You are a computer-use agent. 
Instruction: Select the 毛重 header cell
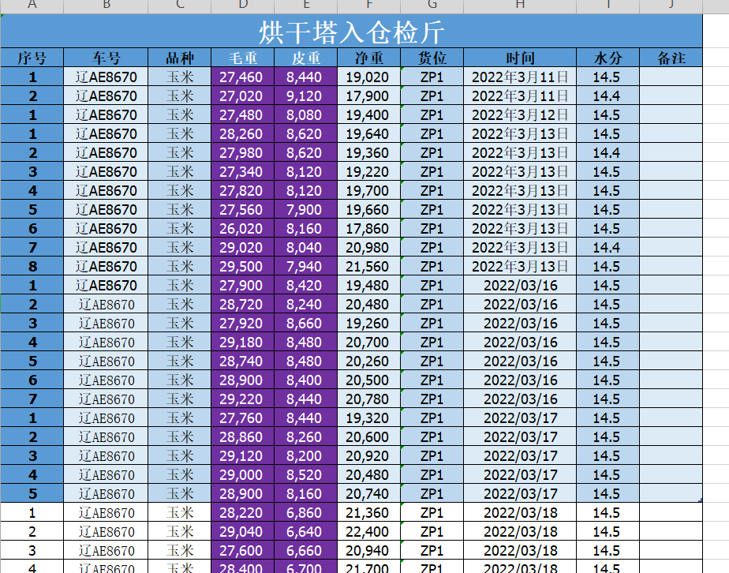click(x=243, y=58)
